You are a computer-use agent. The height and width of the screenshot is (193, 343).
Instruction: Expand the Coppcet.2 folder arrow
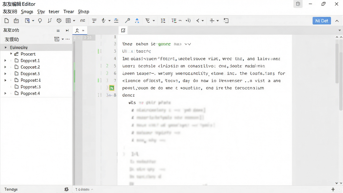5,67
